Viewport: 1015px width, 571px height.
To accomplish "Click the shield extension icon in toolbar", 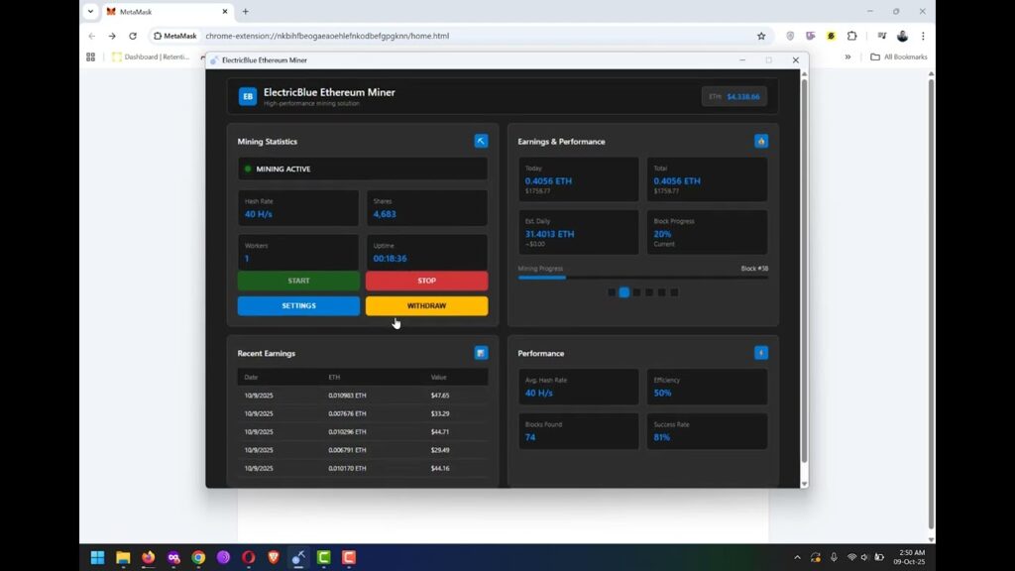I will (790, 37).
